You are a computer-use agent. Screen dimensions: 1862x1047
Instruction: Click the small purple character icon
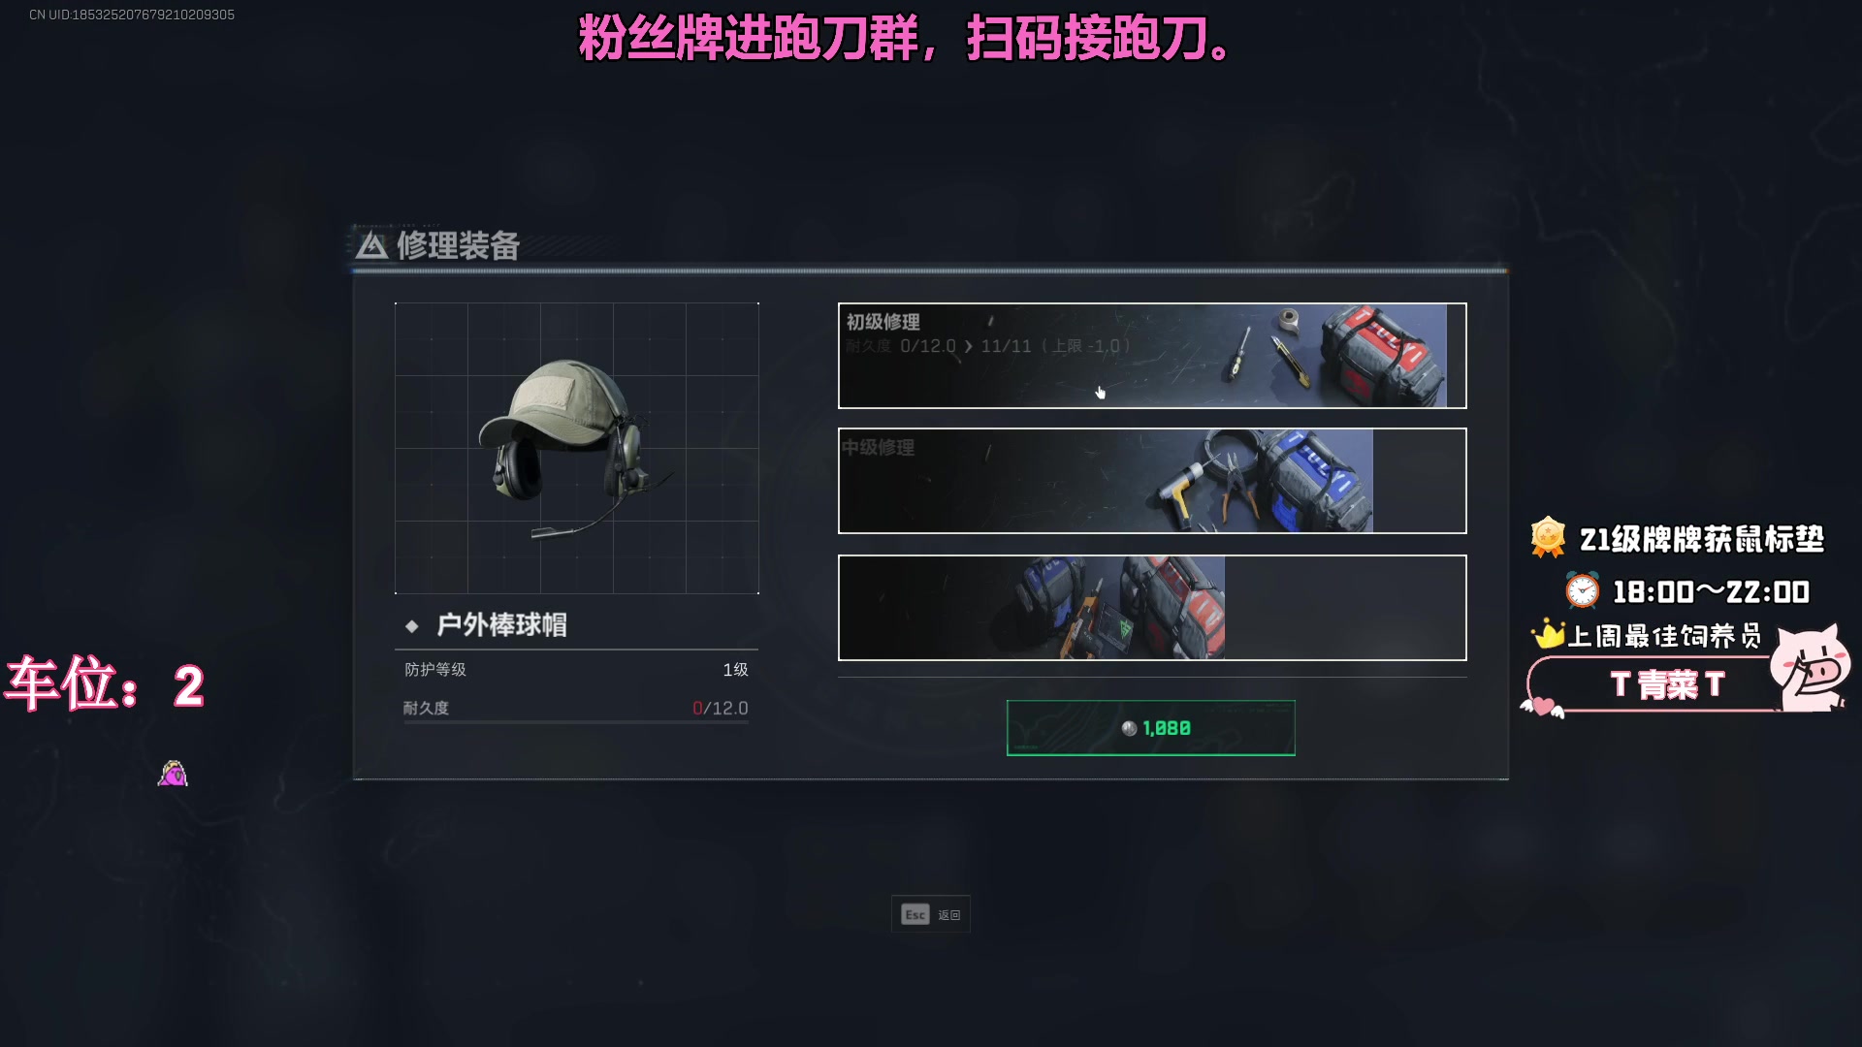173,774
